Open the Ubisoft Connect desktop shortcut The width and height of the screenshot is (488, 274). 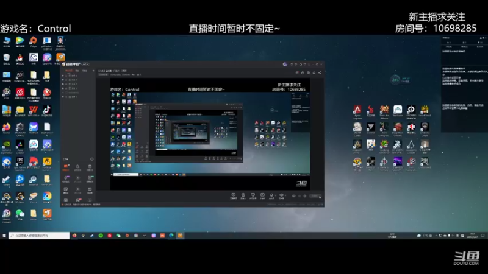click(x=7, y=216)
